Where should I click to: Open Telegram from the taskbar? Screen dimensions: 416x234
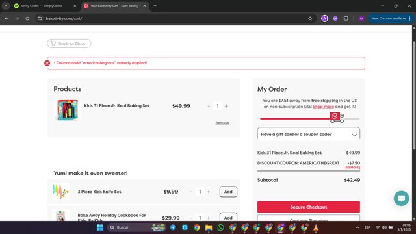click(x=173, y=227)
